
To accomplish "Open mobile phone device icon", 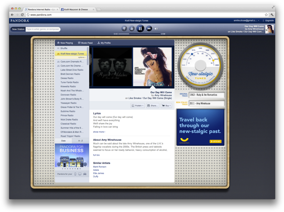I will click(75, 174).
